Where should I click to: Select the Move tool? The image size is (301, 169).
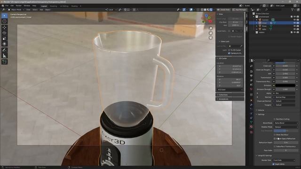(x=4, y=27)
